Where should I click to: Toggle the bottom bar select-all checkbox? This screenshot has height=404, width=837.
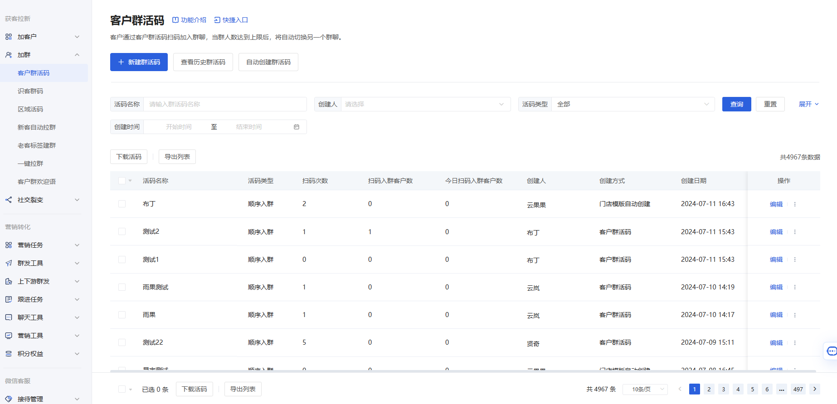click(122, 389)
